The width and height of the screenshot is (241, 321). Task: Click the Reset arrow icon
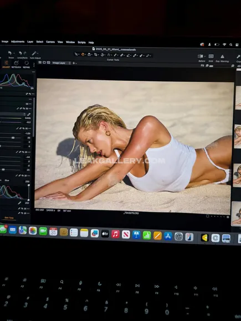click(x=10, y=53)
